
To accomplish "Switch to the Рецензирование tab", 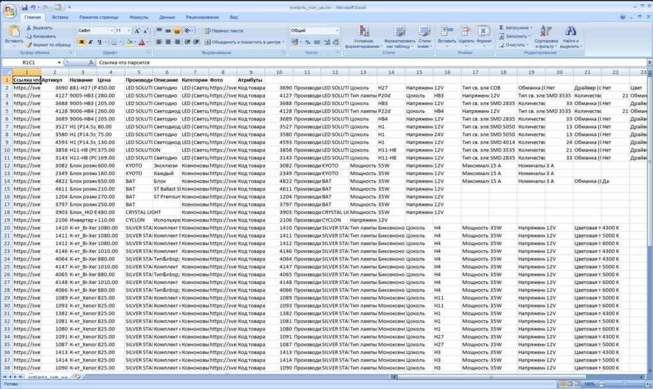I will 202,17.
